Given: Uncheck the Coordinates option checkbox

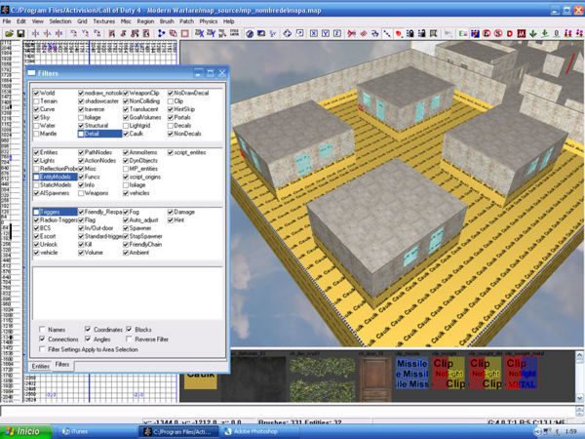Looking at the screenshot, I should [x=88, y=330].
